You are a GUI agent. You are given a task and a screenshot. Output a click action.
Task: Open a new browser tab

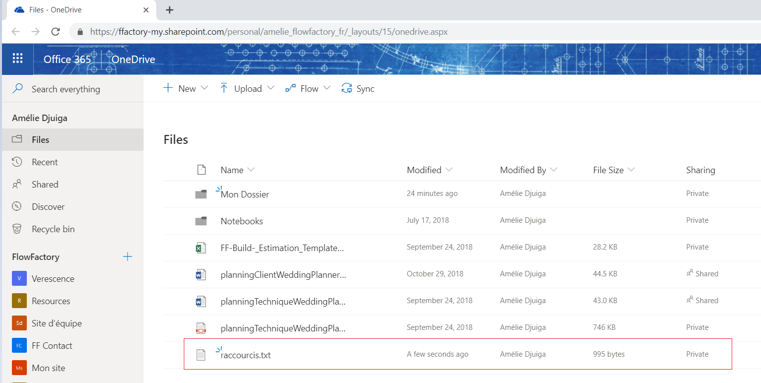click(x=169, y=10)
